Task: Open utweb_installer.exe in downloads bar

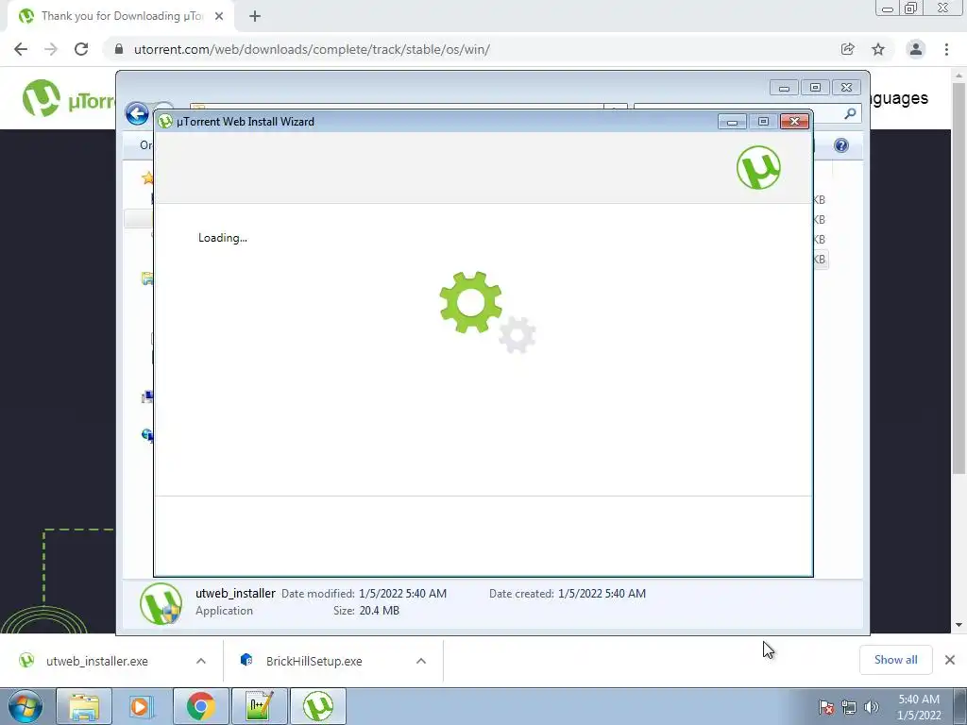Action: (x=97, y=661)
